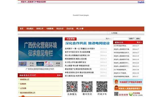Open notice 2018年河池市劳动...
The height and width of the screenshot is (97, 162).
[x=120, y=46]
